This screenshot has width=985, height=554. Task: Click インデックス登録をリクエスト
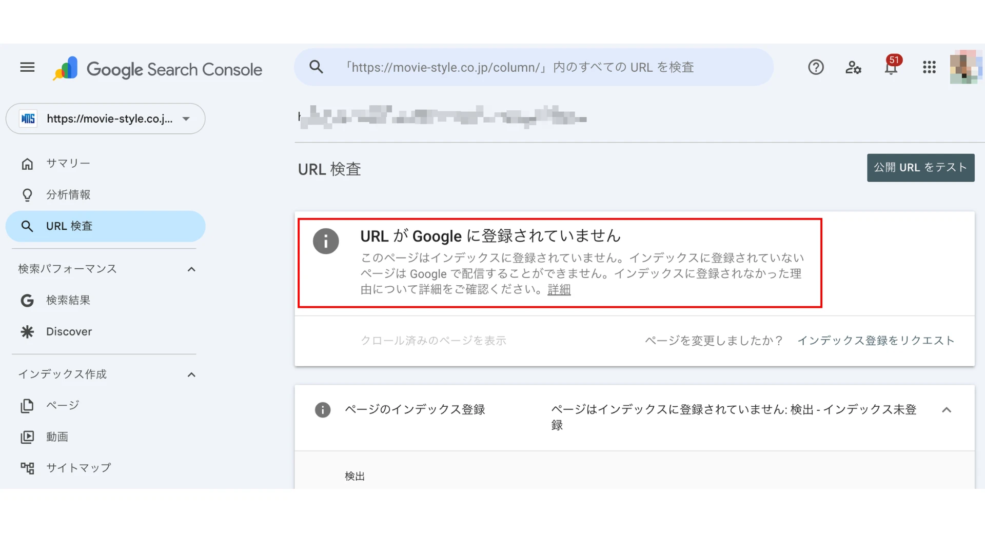coord(876,341)
